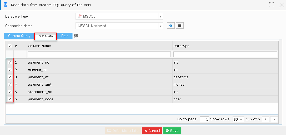
Task: Switch to the Custom Query tab
Action: (19, 36)
